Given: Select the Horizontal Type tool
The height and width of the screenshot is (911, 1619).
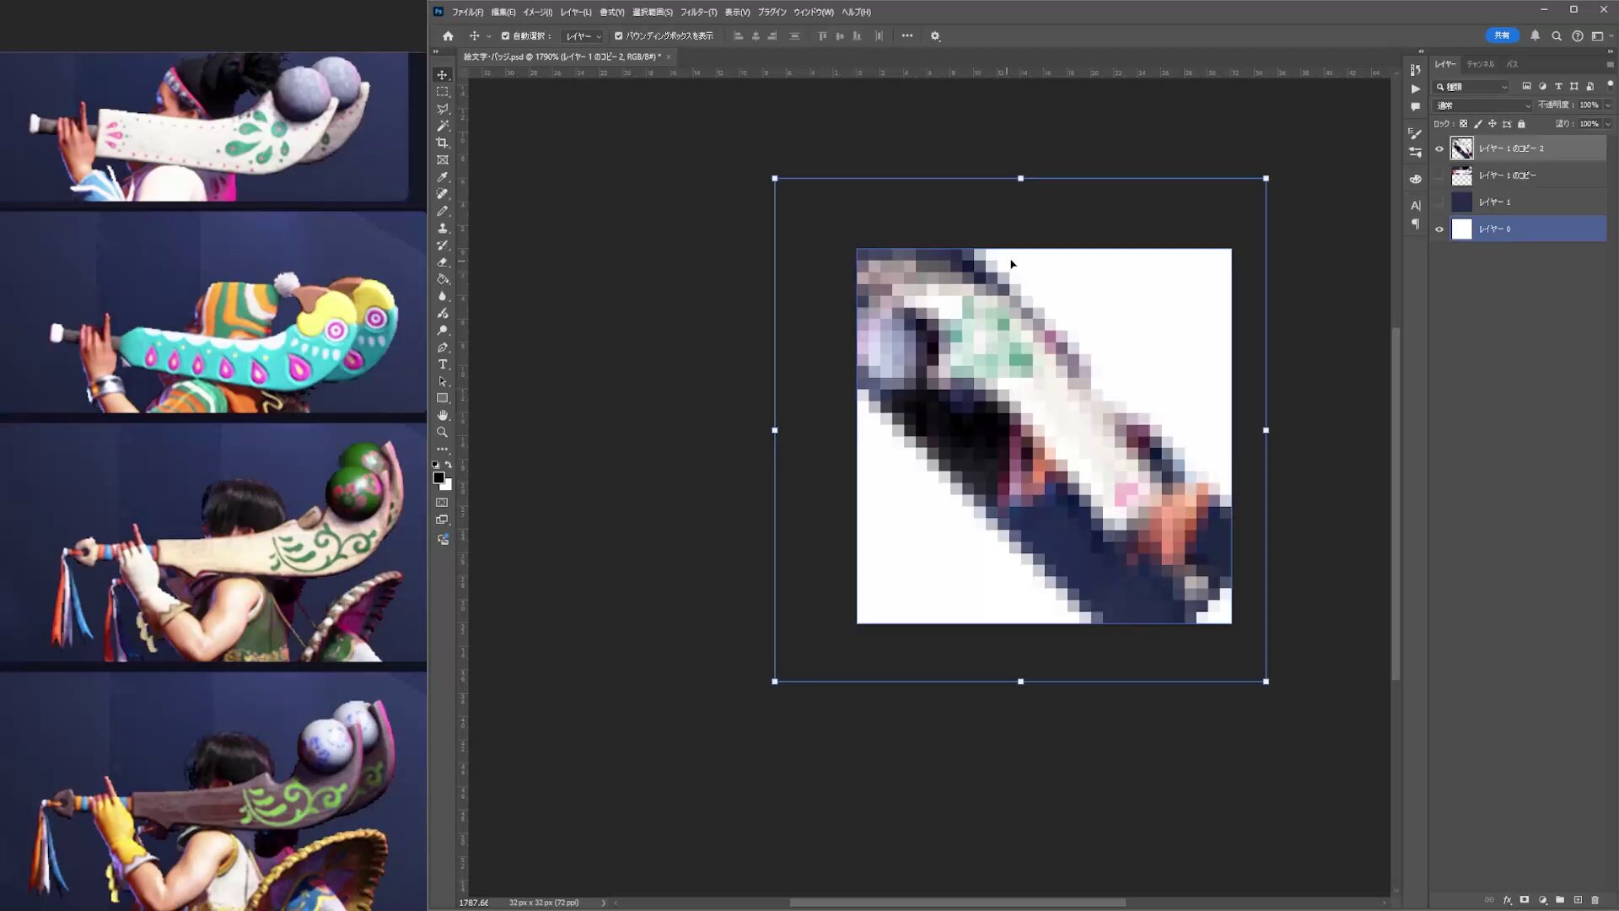Looking at the screenshot, I should point(442,364).
